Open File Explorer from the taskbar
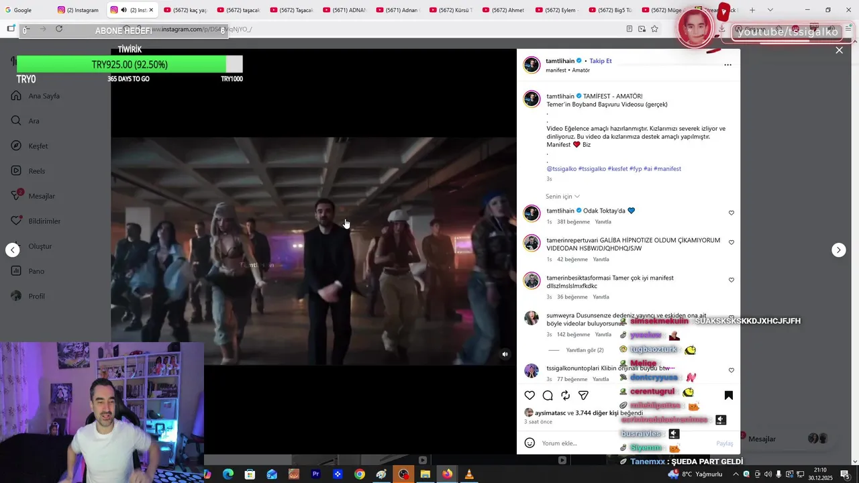This screenshot has height=483, width=859. pyautogui.click(x=425, y=474)
